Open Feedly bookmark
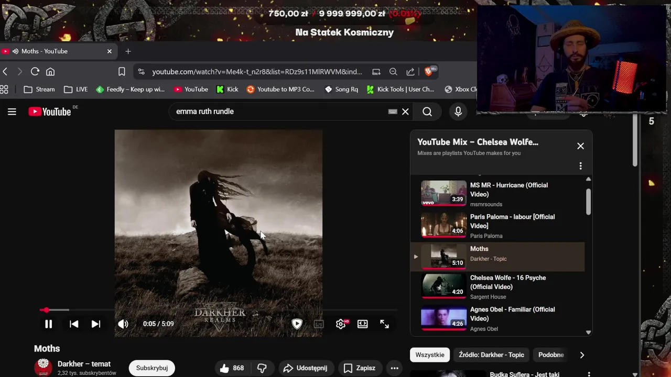The width and height of the screenshot is (671, 377). [x=131, y=90]
